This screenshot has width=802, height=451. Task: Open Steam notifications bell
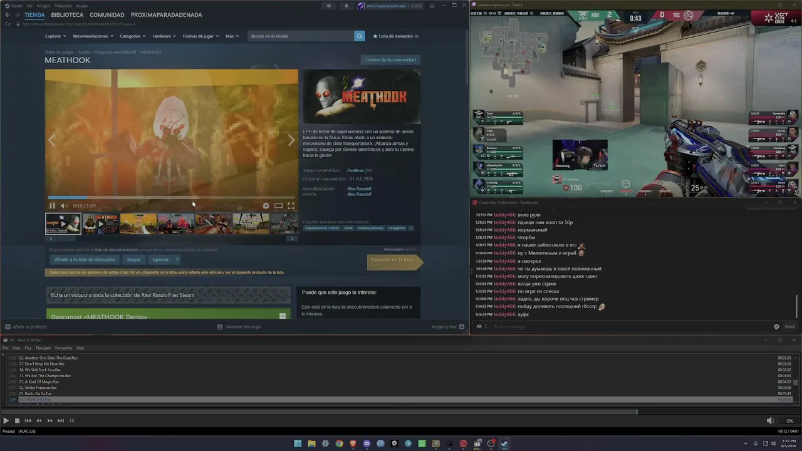[x=346, y=6]
